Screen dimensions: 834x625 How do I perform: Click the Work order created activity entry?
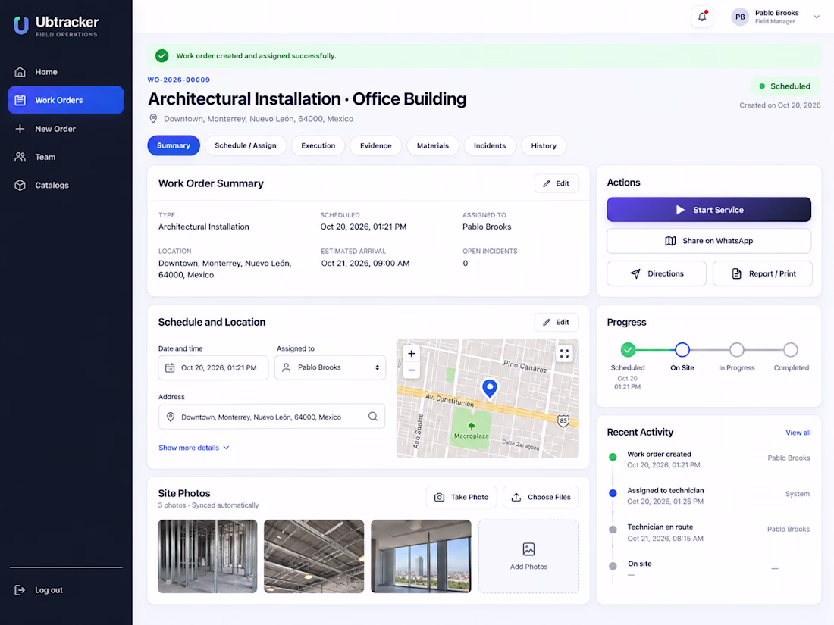click(710, 459)
